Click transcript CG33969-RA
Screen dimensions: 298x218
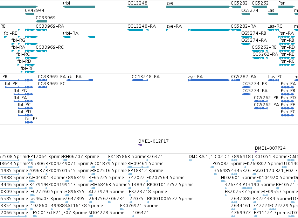[41, 30]
